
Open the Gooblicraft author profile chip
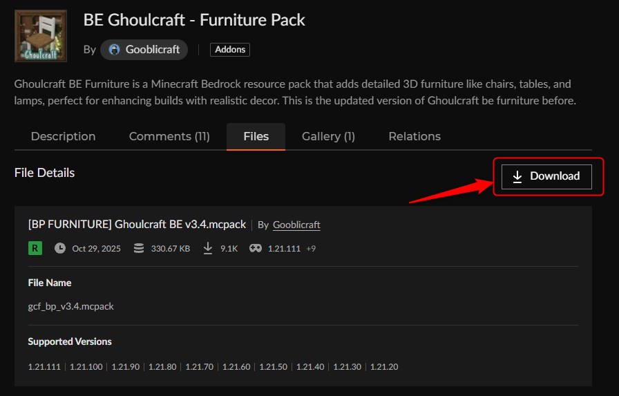point(144,50)
